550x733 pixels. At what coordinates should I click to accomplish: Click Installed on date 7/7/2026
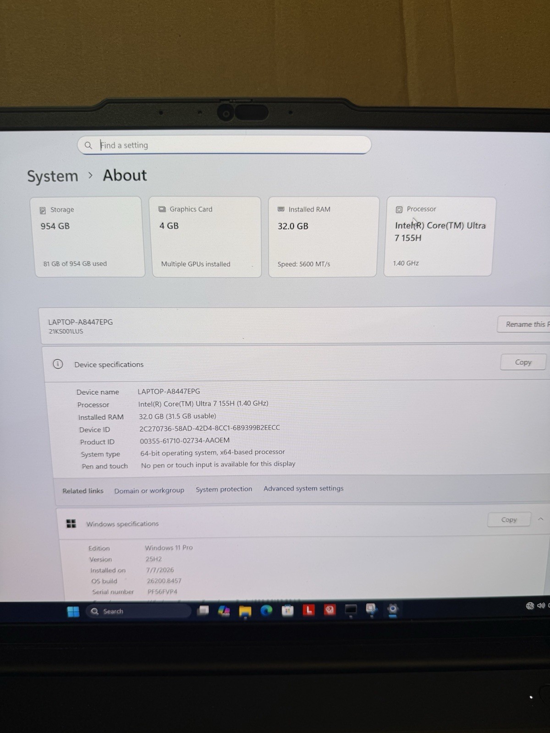[160, 570]
